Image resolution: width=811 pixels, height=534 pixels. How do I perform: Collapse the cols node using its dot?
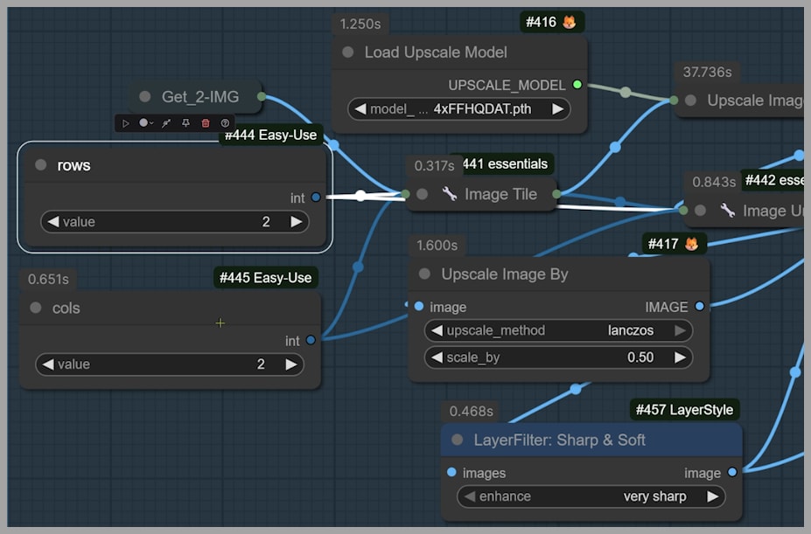(x=36, y=308)
